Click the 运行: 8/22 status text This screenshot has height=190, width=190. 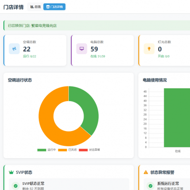[x=29, y=57]
